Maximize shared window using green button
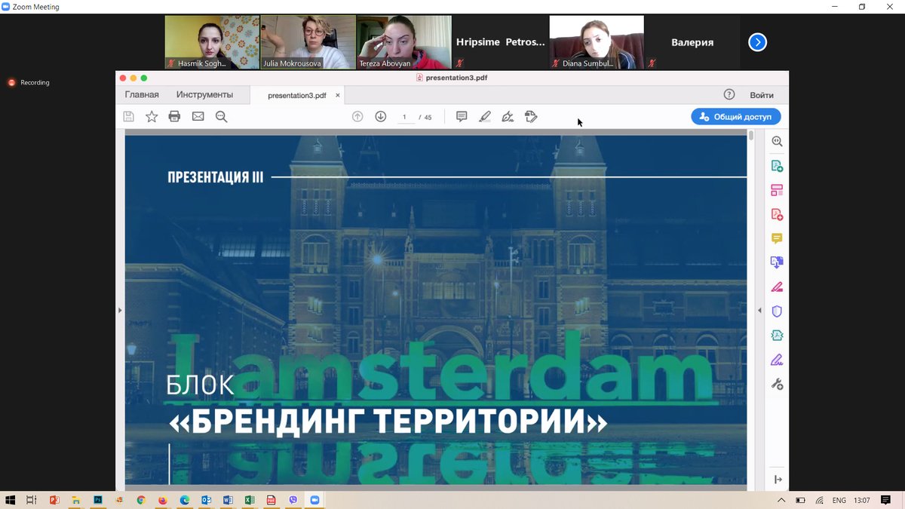Viewport: 905px width, 509px height. tap(144, 78)
